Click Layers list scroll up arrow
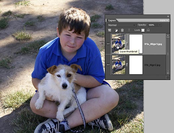174x133 pixels. pyautogui.click(x=168, y=36)
